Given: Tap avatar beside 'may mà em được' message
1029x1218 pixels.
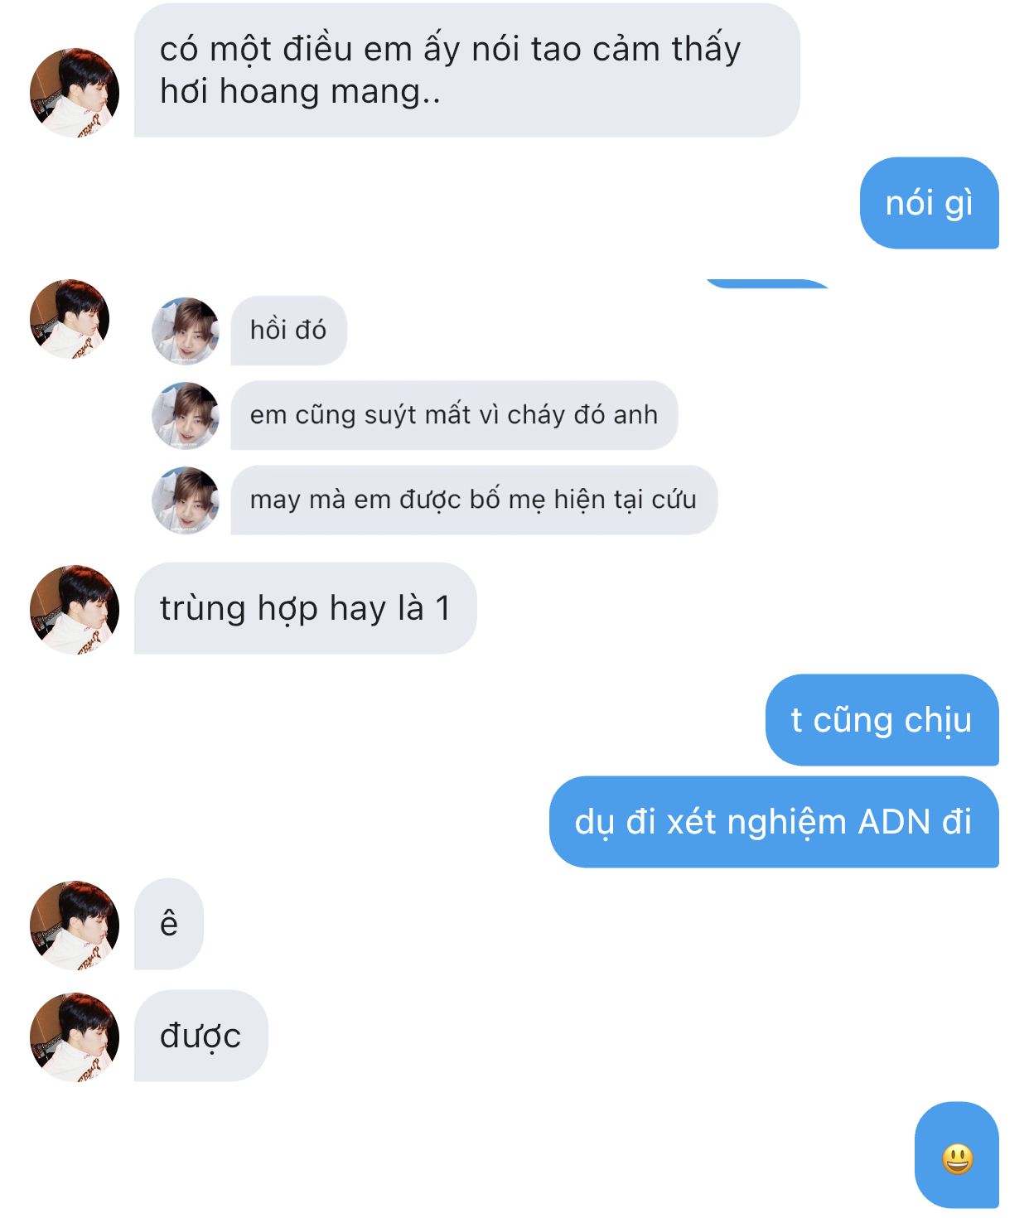Looking at the screenshot, I should coord(186,500).
